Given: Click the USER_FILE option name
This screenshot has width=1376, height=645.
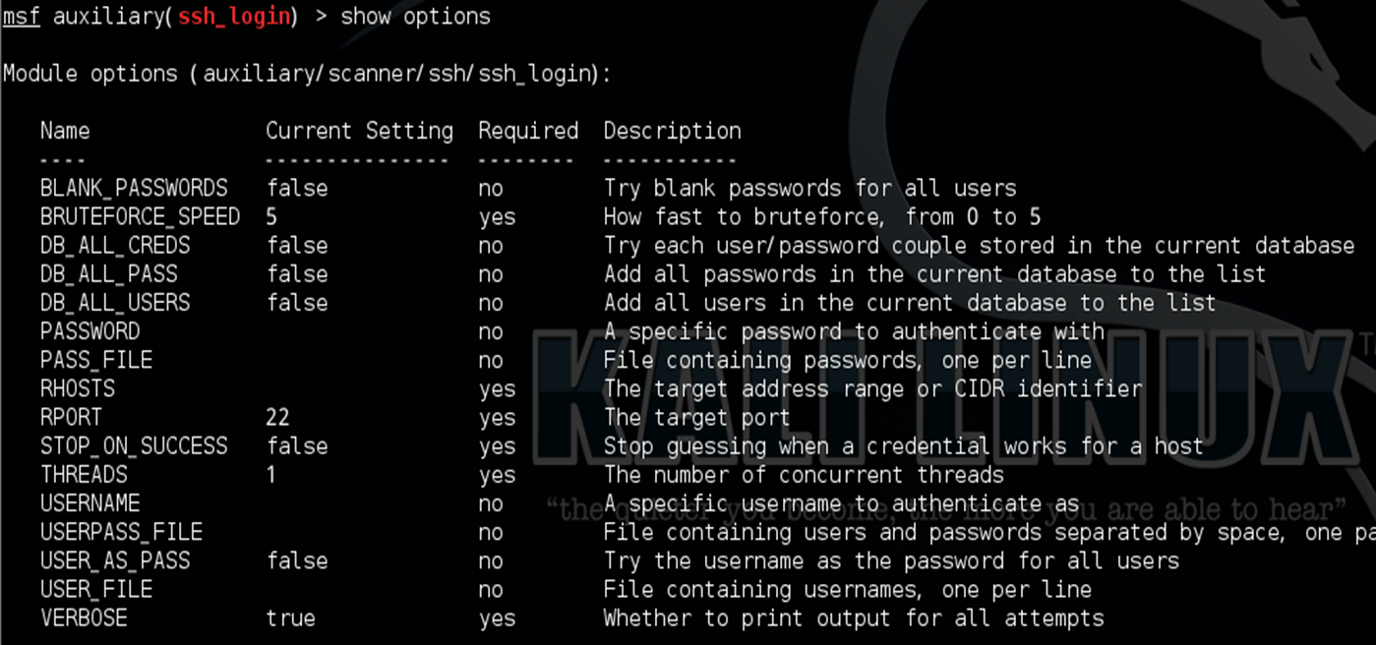Looking at the screenshot, I should pyautogui.click(x=96, y=589).
